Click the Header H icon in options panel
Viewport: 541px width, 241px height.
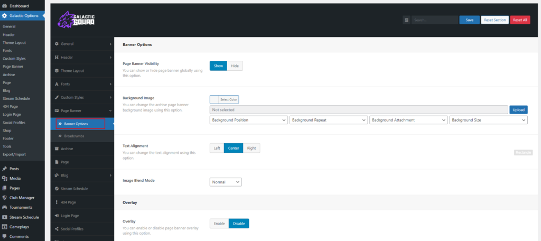pos(57,57)
